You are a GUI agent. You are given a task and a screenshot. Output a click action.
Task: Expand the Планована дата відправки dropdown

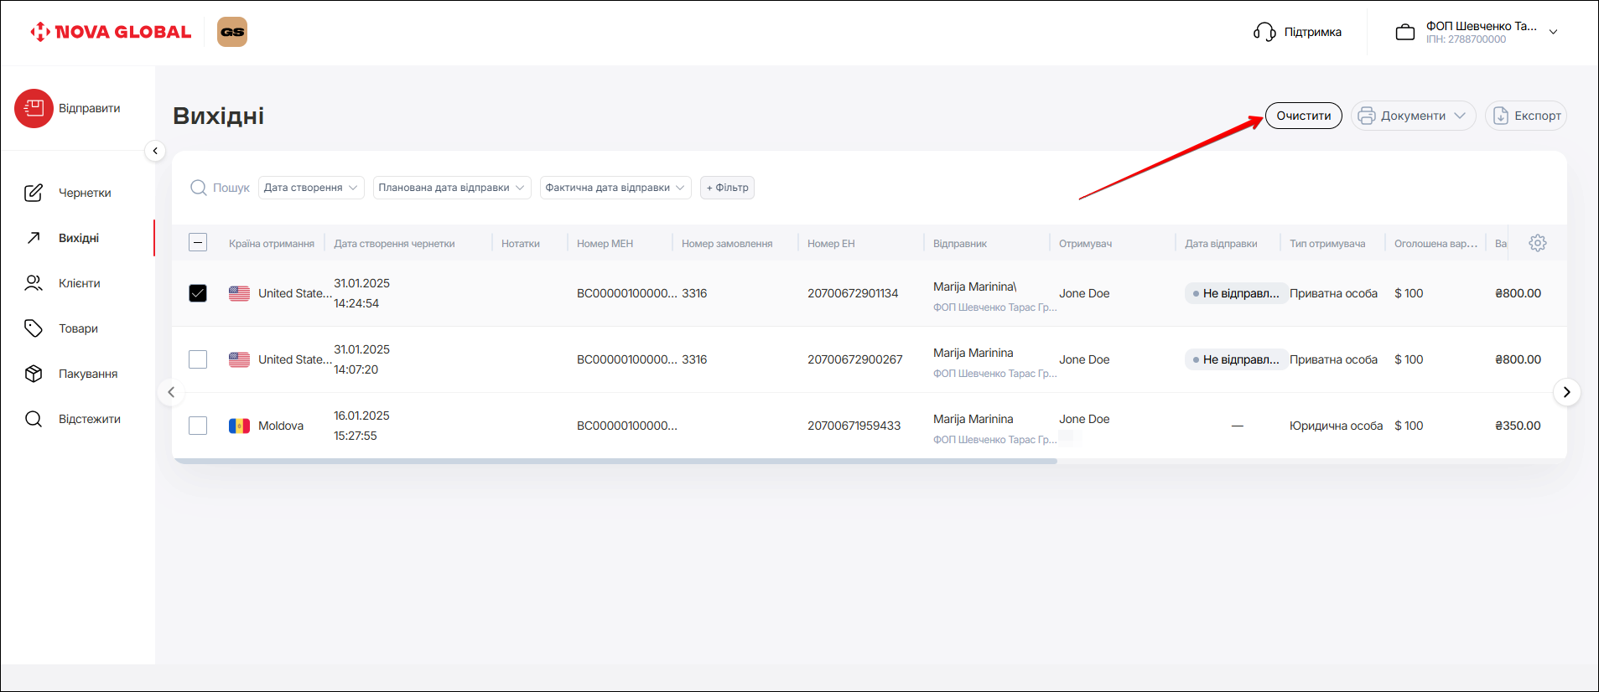(451, 188)
